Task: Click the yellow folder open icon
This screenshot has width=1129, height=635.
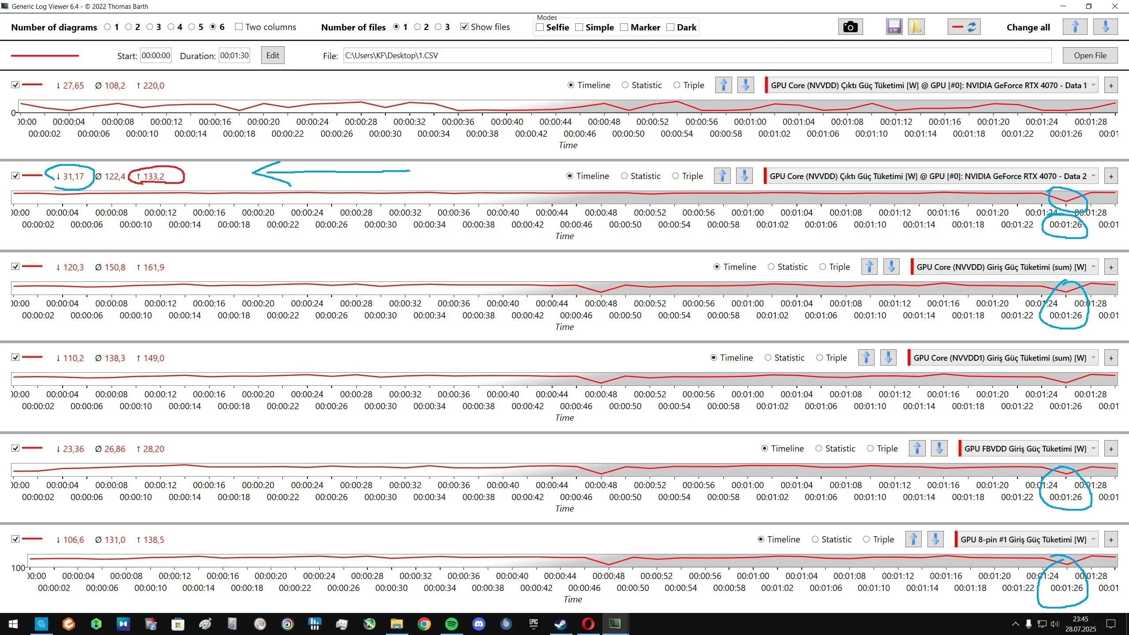Action: pyautogui.click(x=916, y=27)
